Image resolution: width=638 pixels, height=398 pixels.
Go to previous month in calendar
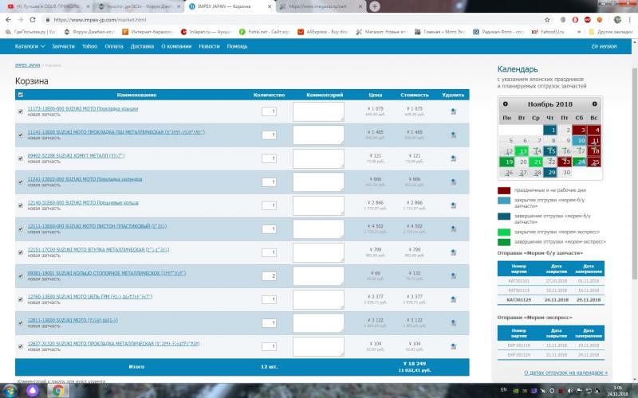(x=505, y=105)
